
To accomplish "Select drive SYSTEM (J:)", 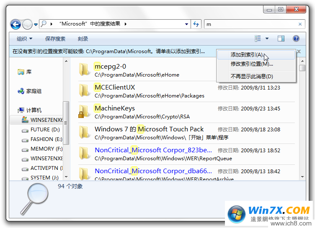I will [44, 178].
